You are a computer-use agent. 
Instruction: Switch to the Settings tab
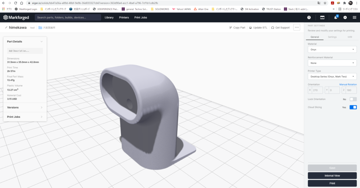332,37
